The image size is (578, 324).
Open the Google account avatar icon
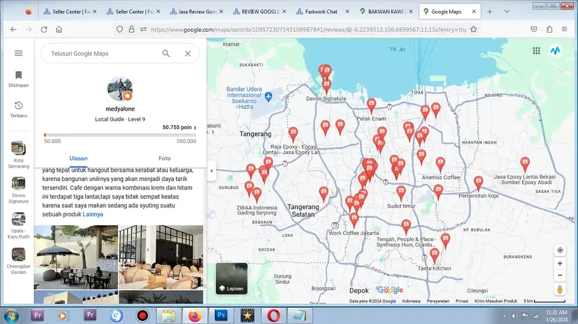click(556, 51)
